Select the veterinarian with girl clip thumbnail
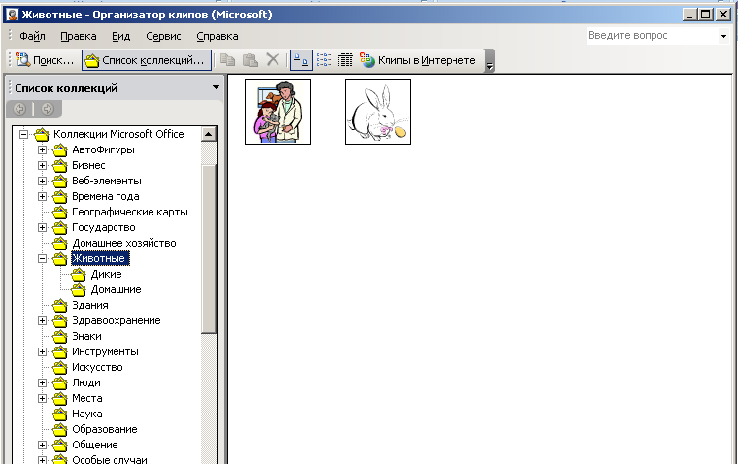Viewport: 738px width, 464px height. 278,112
